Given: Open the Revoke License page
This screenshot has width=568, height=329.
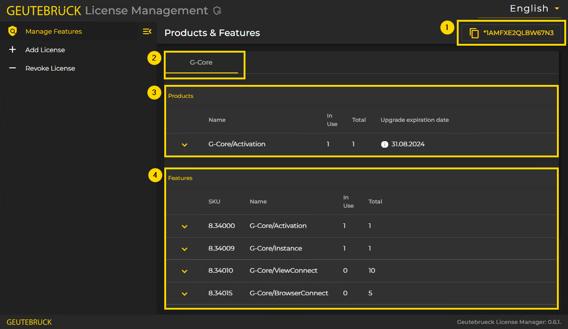Looking at the screenshot, I should click(x=50, y=68).
